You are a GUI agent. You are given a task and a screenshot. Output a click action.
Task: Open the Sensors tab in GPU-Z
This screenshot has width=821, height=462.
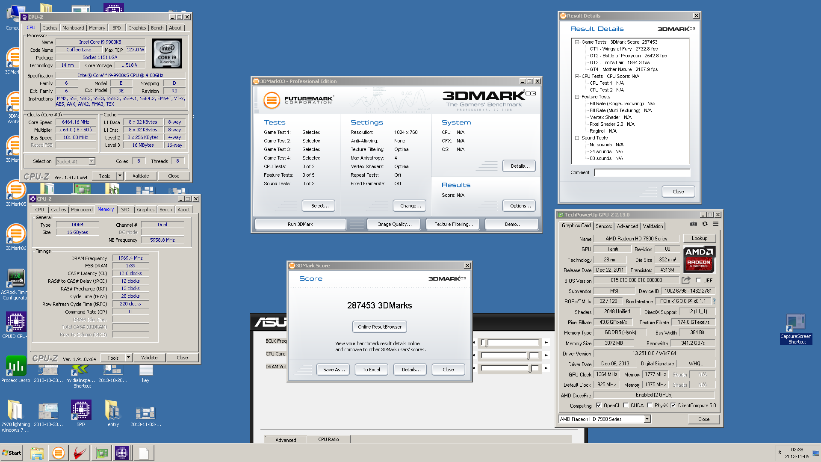pos(604,226)
